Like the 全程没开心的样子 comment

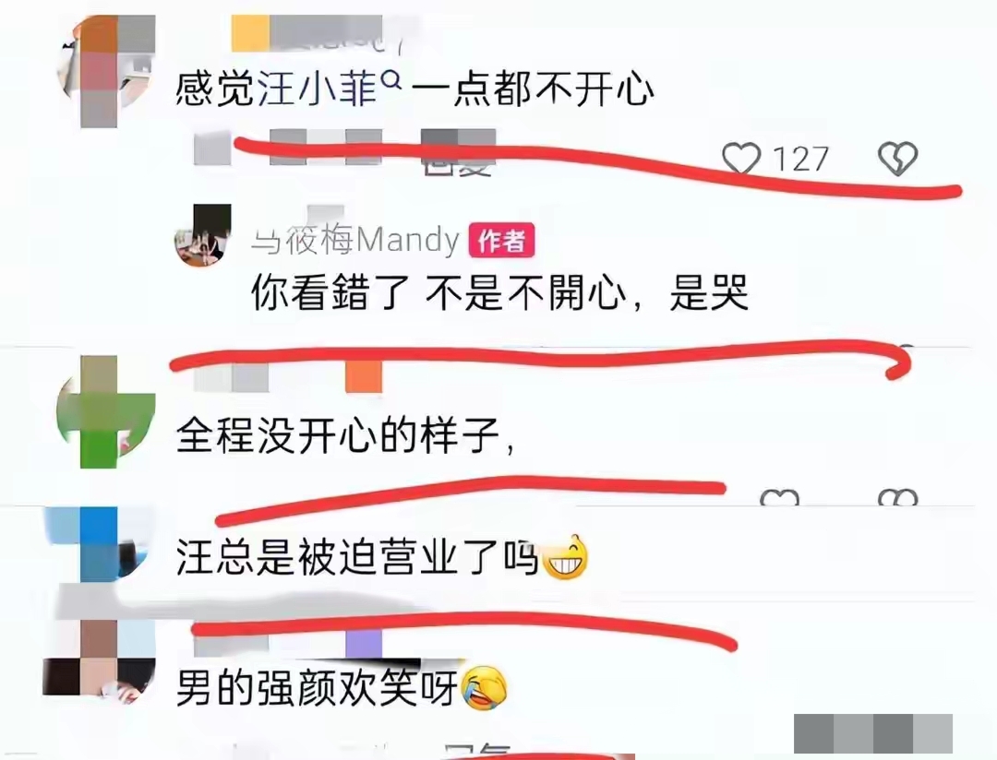click(x=779, y=497)
